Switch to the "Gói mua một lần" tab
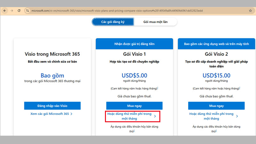 (155, 22)
